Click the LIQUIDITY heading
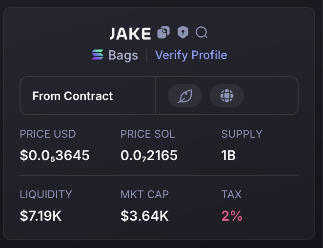Viewport: 323px width, 248px height. click(x=46, y=194)
